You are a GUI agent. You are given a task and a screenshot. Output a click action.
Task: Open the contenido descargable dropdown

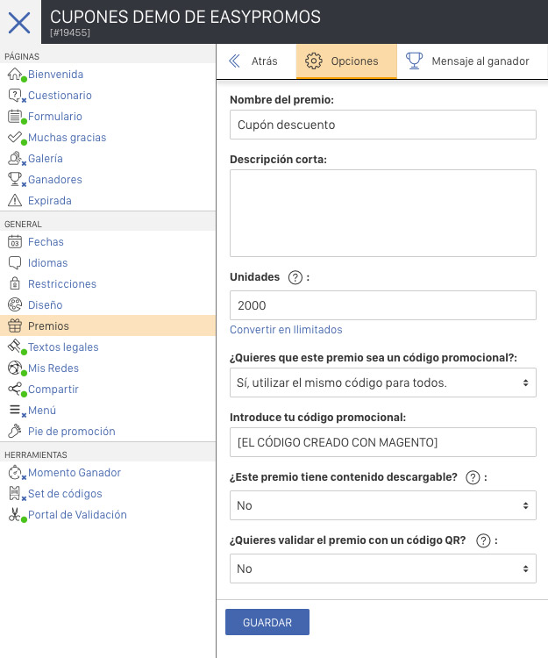point(383,505)
